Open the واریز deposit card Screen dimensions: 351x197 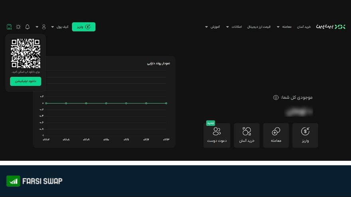(305, 135)
